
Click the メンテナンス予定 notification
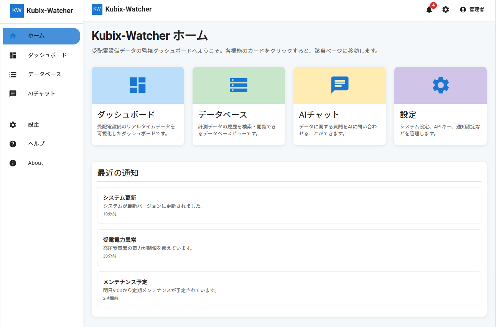tap(289, 289)
